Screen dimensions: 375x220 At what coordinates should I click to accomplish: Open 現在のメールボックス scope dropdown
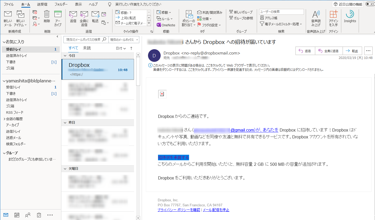point(124,40)
